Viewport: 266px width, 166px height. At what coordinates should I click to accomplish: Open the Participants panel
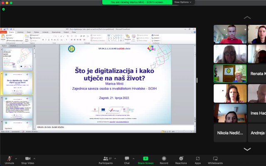pyautogui.click(x=106, y=160)
